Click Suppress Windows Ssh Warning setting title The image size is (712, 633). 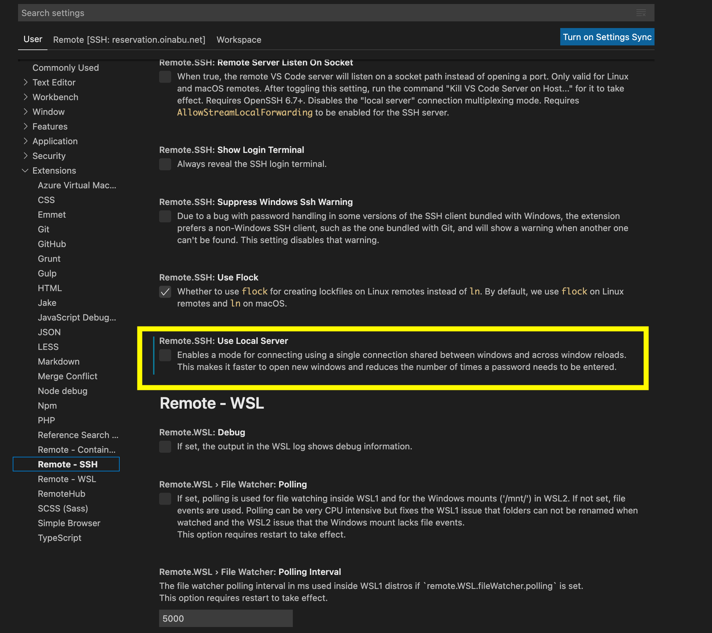256,202
